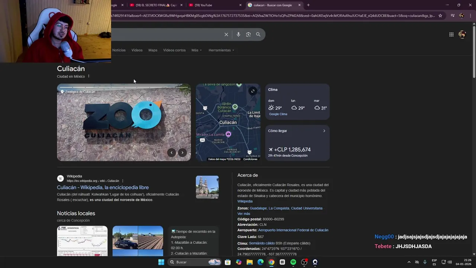Open Spotify from the taskbar
Image resolution: width=476 pixels, height=268 pixels.
click(x=293, y=262)
